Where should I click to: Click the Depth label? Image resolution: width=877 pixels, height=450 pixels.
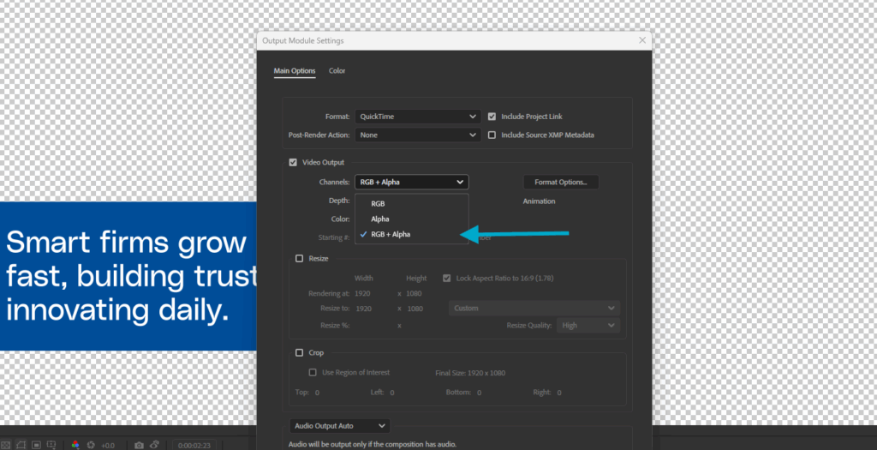point(339,201)
